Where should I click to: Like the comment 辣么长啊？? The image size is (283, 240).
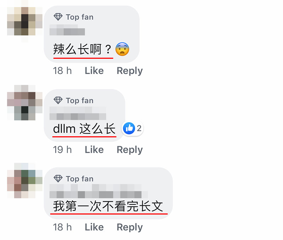tap(94, 70)
